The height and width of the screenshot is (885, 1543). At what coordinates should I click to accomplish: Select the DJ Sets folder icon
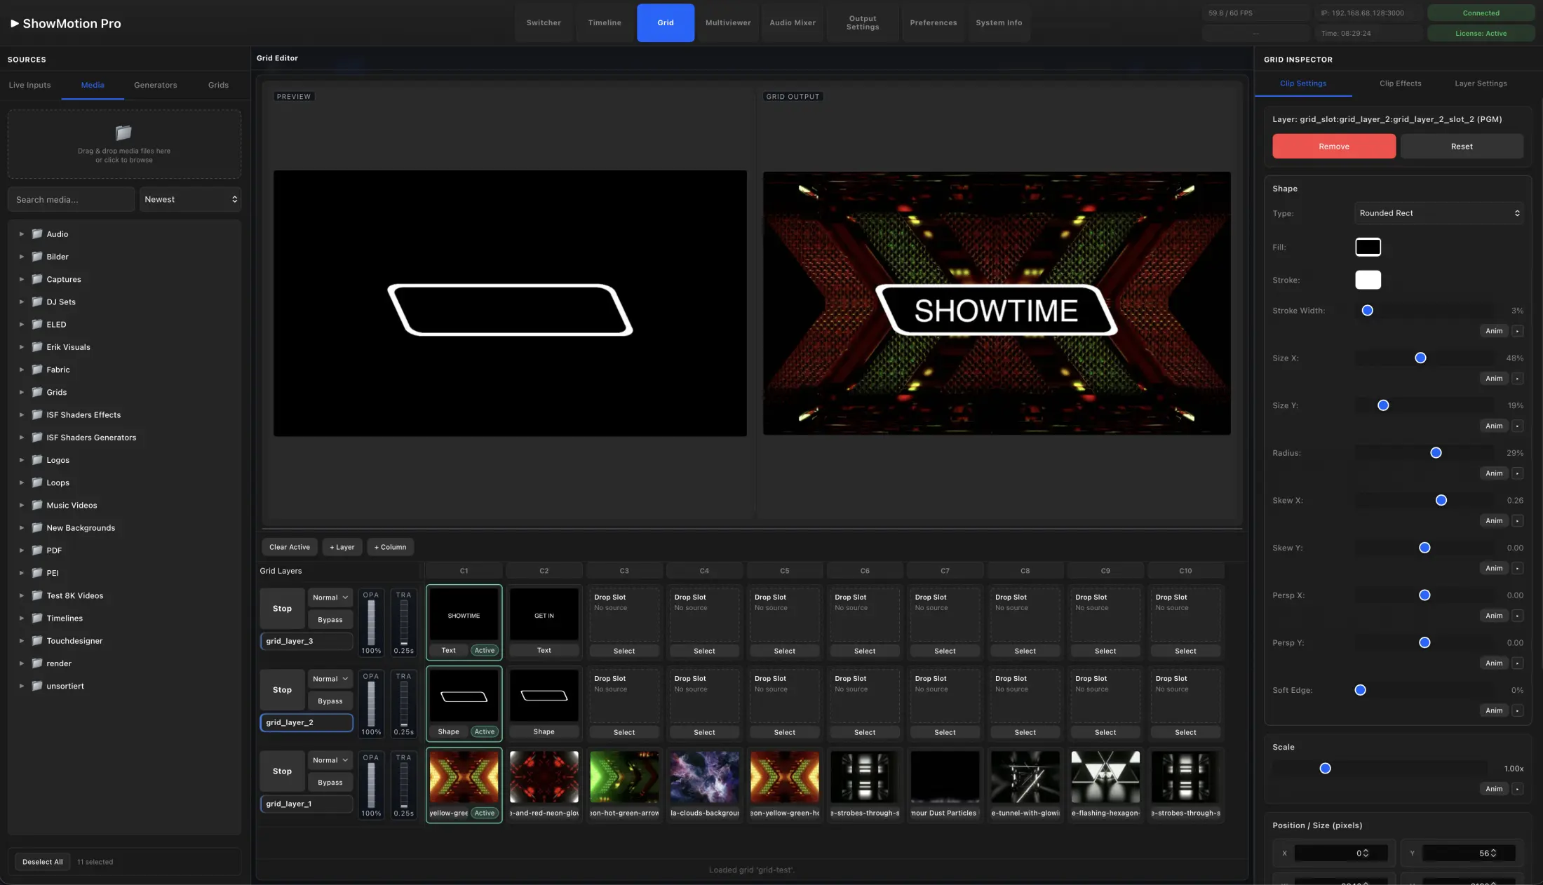(x=37, y=302)
